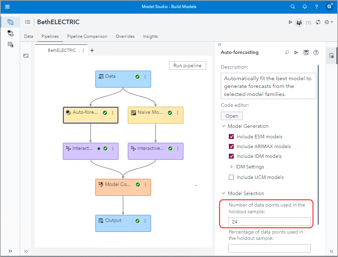
Task: Click the Auto-forecasting node help icon
Action: point(316,53)
